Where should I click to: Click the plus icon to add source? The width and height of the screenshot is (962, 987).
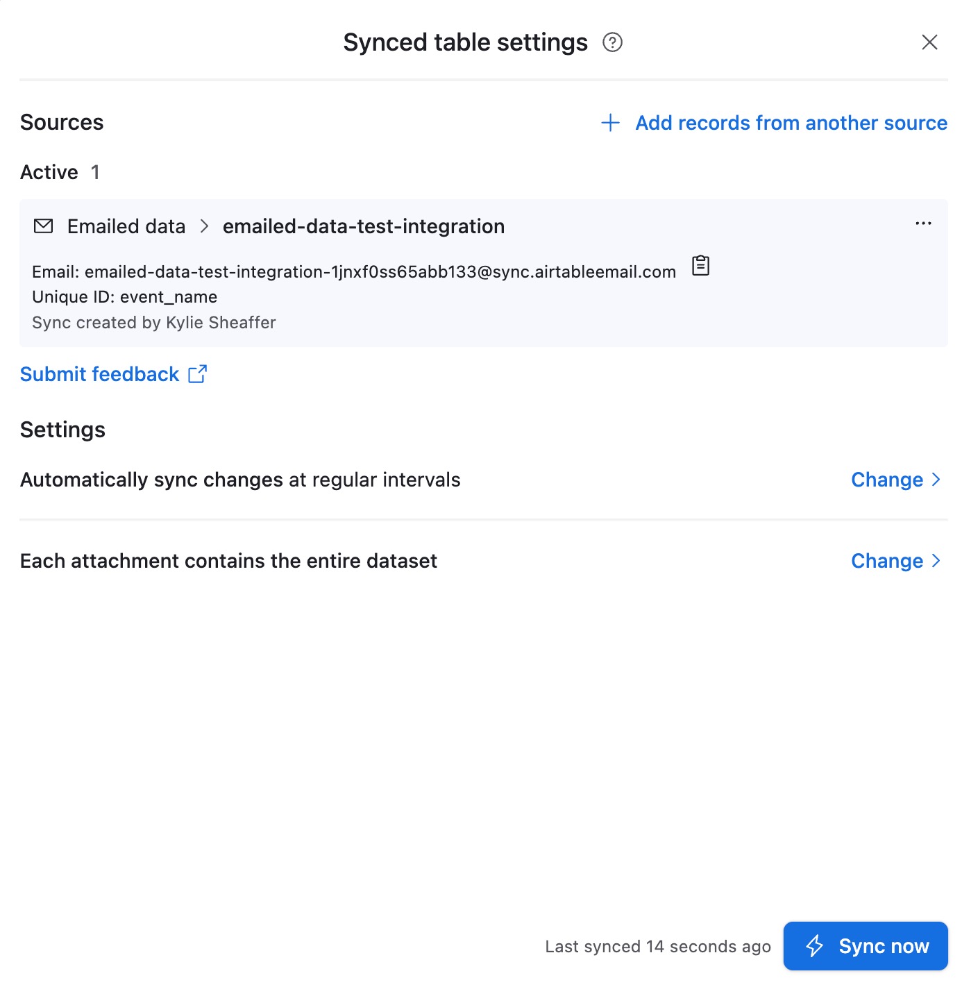pyautogui.click(x=610, y=123)
